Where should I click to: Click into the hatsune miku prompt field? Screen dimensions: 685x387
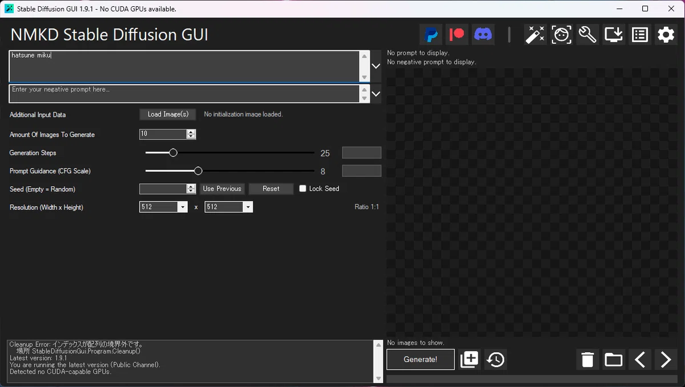point(184,66)
